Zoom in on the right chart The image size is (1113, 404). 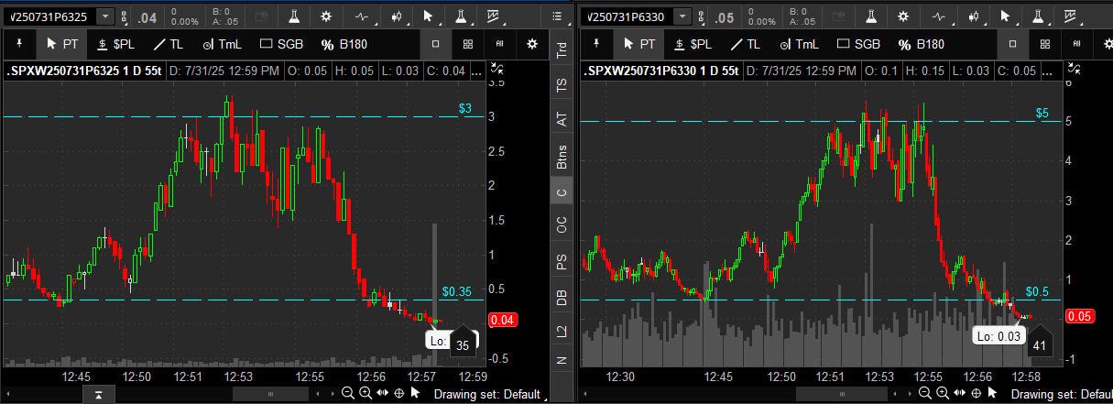pyautogui.click(x=943, y=393)
